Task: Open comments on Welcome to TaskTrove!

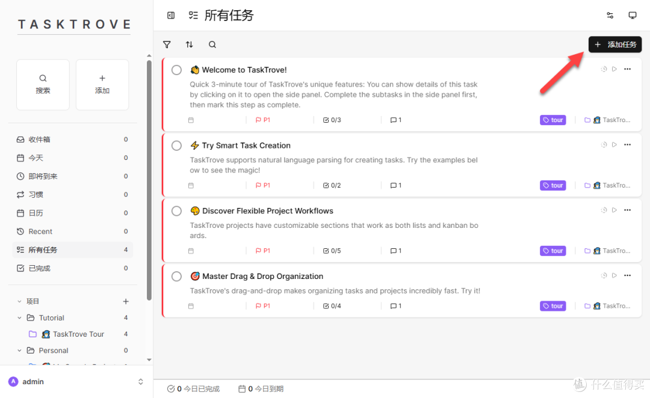Action: coord(396,120)
